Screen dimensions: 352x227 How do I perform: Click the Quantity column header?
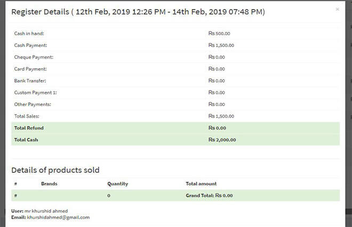tap(117, 184)
